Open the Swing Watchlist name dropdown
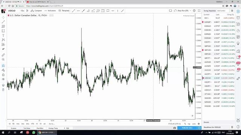This screenshot has width=241, height=135. 210,11
